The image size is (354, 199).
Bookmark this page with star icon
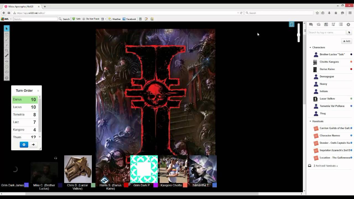pyautogui.click(x=317, y=13)
